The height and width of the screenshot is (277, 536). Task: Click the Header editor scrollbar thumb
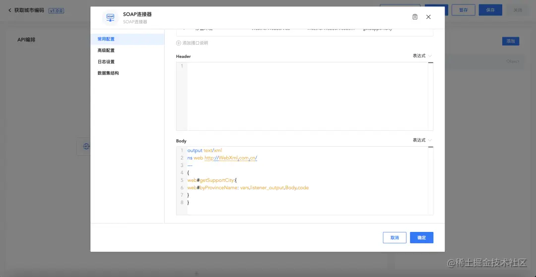click(x=430, y=63)
